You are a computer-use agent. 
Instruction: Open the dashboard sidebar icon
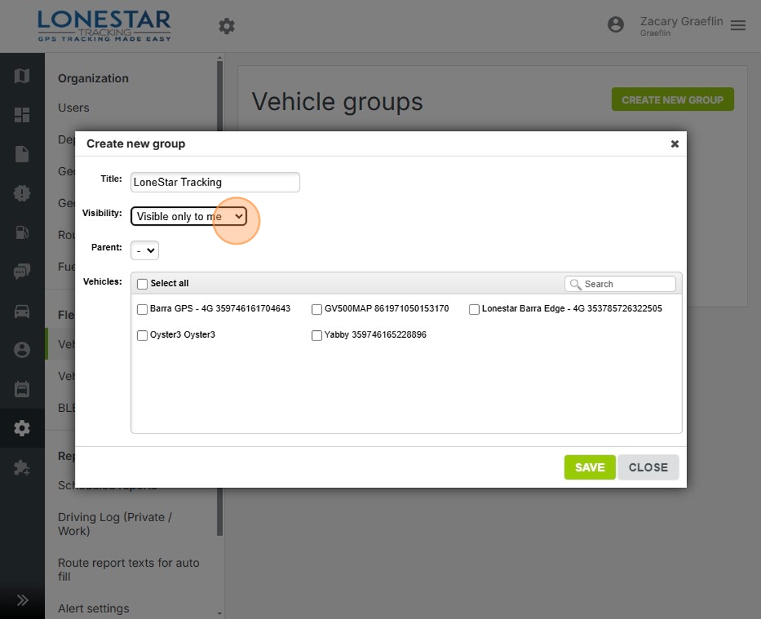coord(22,116)
